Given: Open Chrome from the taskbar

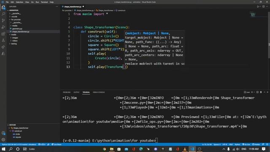Looking at the screenshot, I should 104,149.
